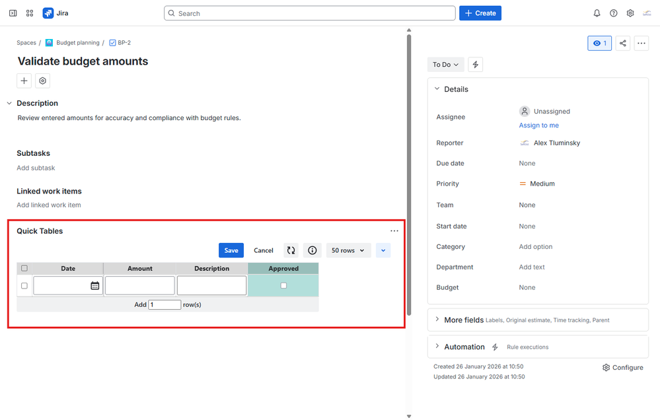
Task: Click the Category Add option field
Action: [x=535, y=246]
